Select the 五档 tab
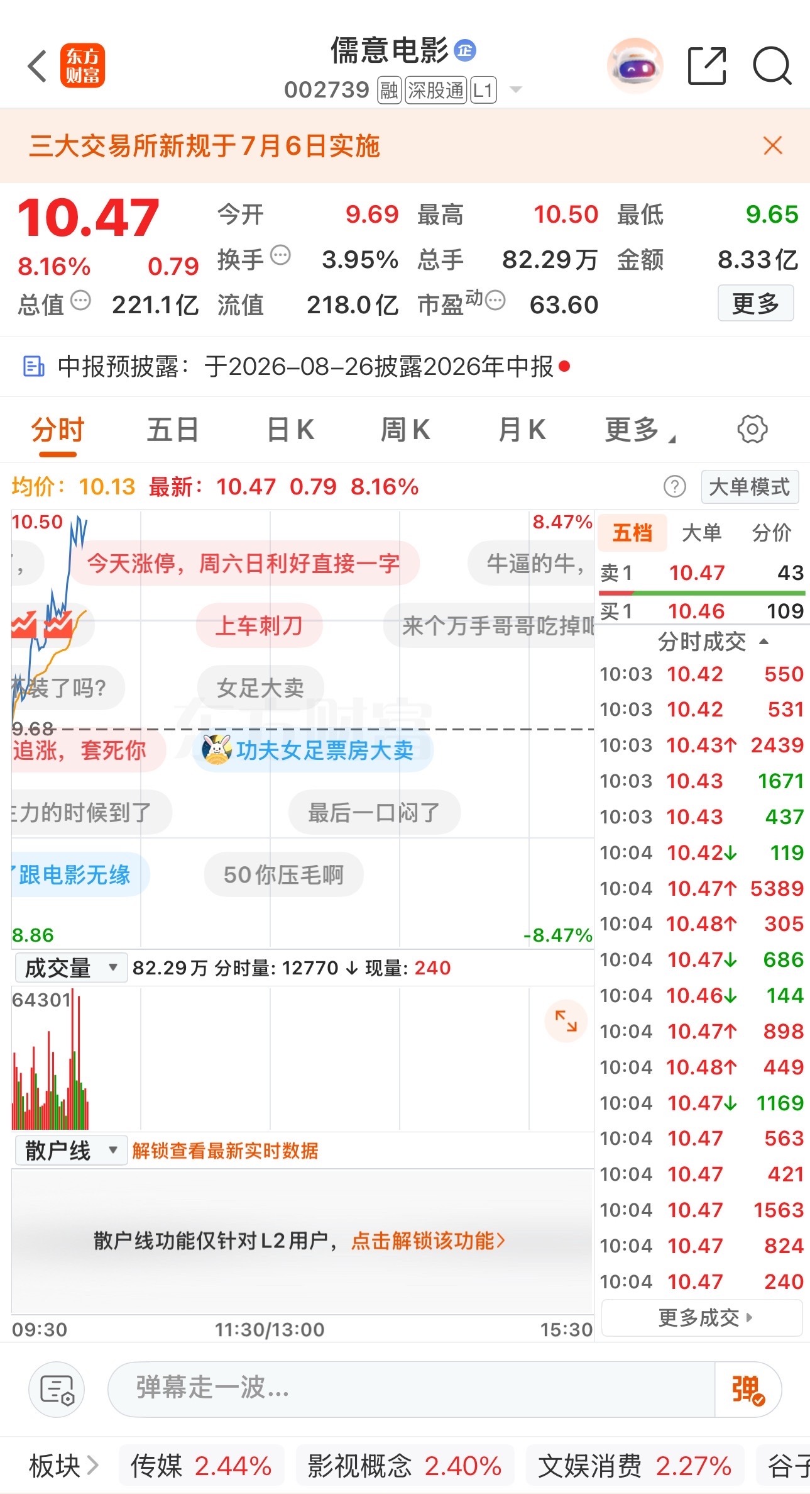 tap(632, 533)
